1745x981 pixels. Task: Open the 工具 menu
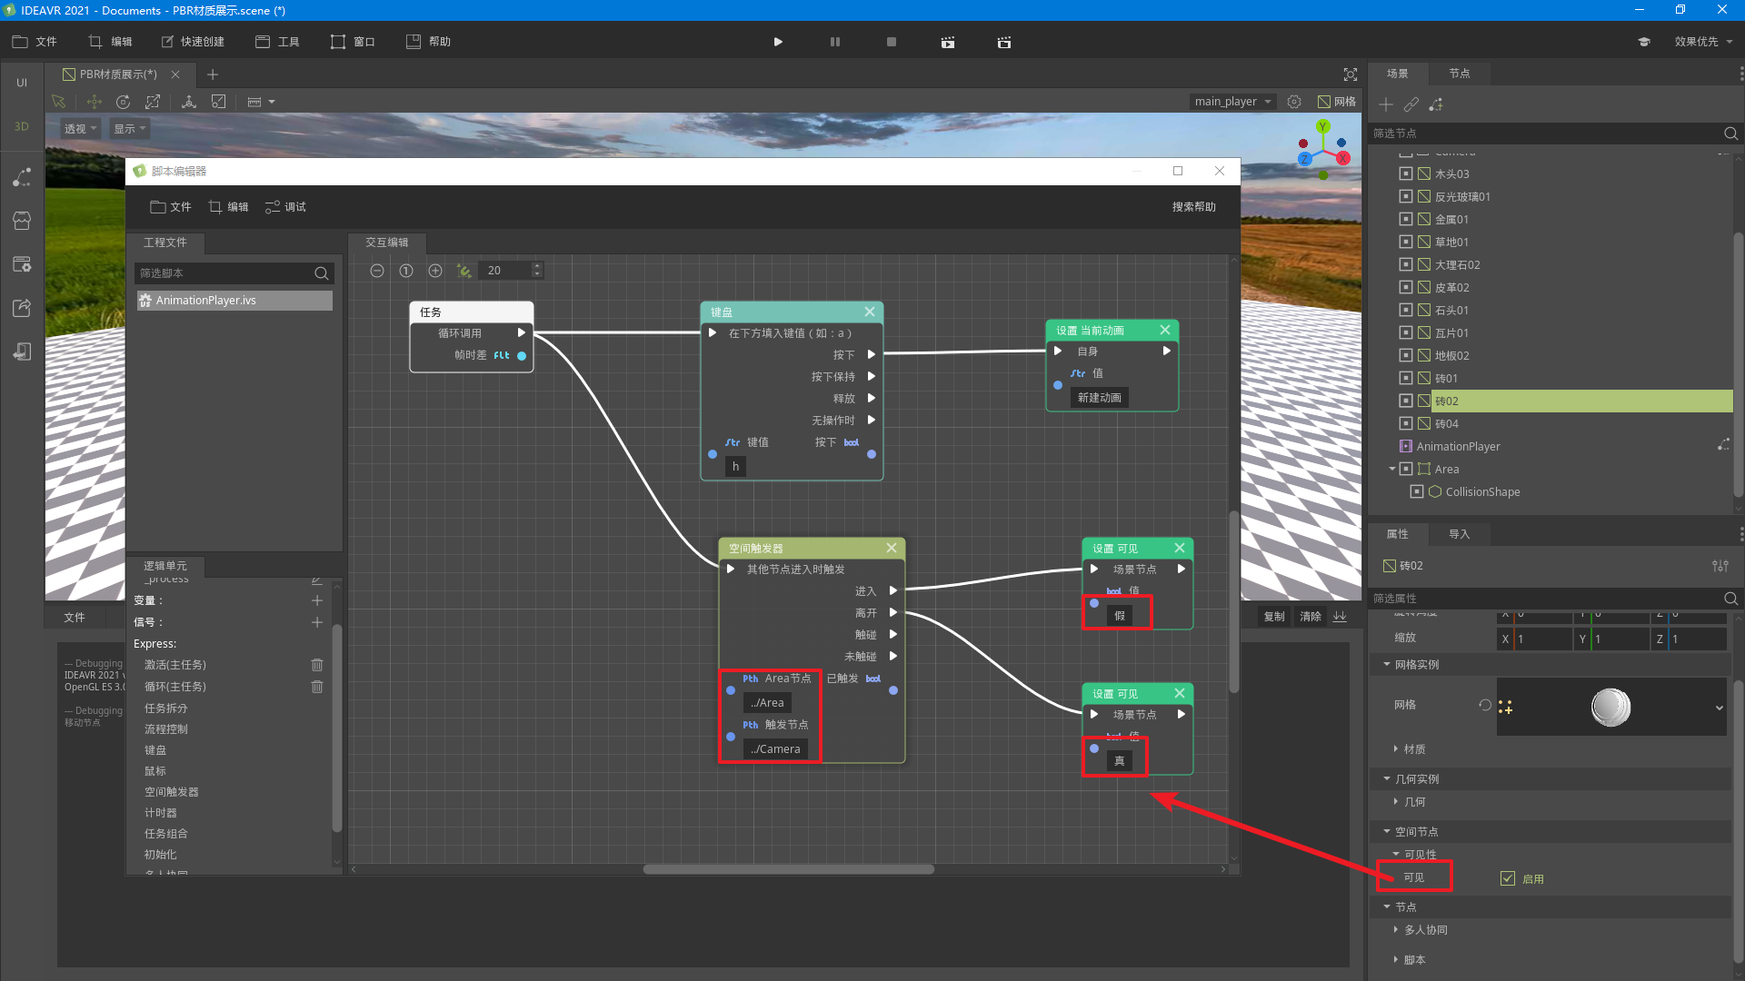[278, 42]
